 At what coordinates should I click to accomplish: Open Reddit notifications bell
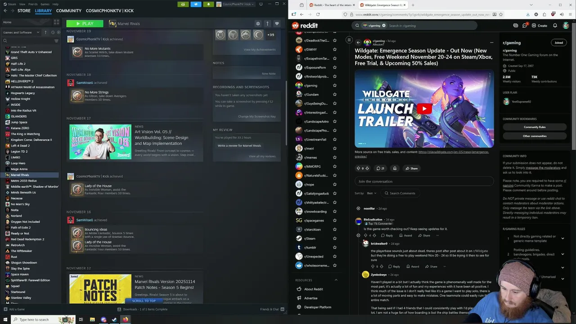[555, 26]
